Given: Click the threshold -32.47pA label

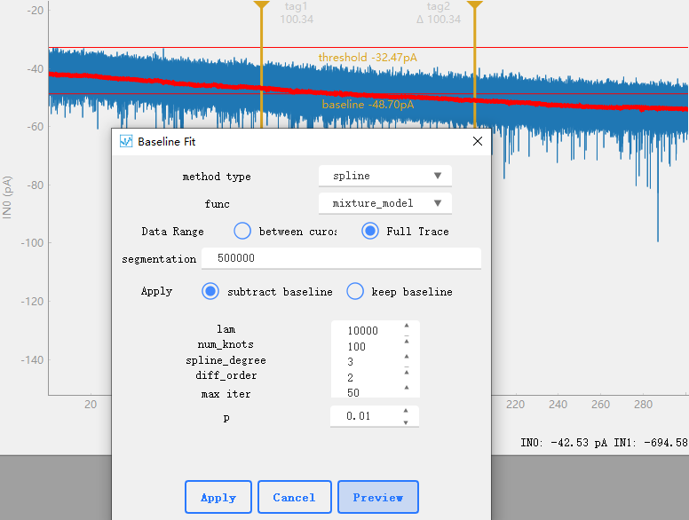Looking at the screenshot, I should point(368,58).
